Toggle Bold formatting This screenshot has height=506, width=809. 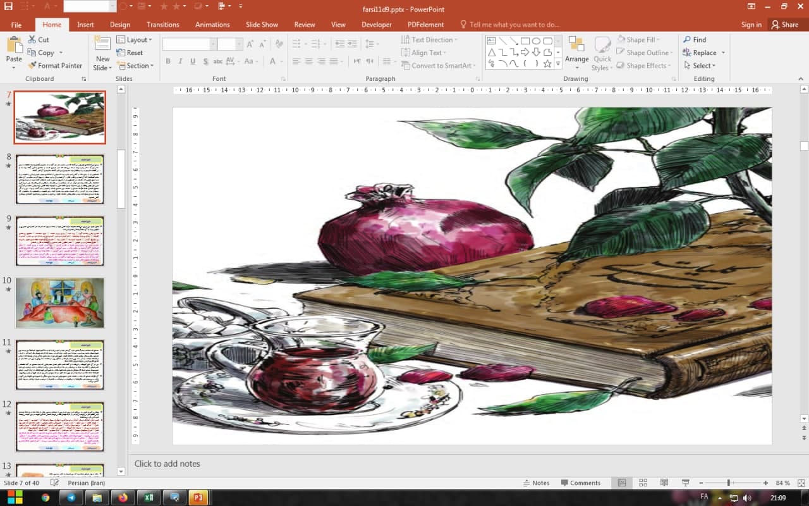(168, 61)
